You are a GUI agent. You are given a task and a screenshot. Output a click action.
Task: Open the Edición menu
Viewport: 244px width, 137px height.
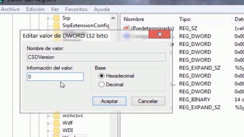pos(35,9)
